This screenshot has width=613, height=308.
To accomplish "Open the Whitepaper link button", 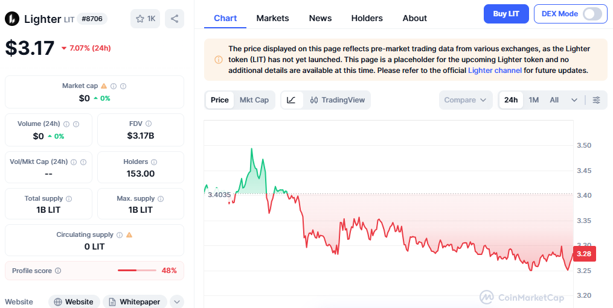I will pyautogui.click(x=135, y=302).
